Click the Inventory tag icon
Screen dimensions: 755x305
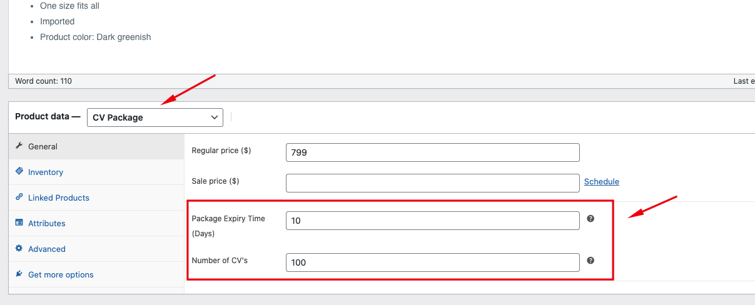19,172
